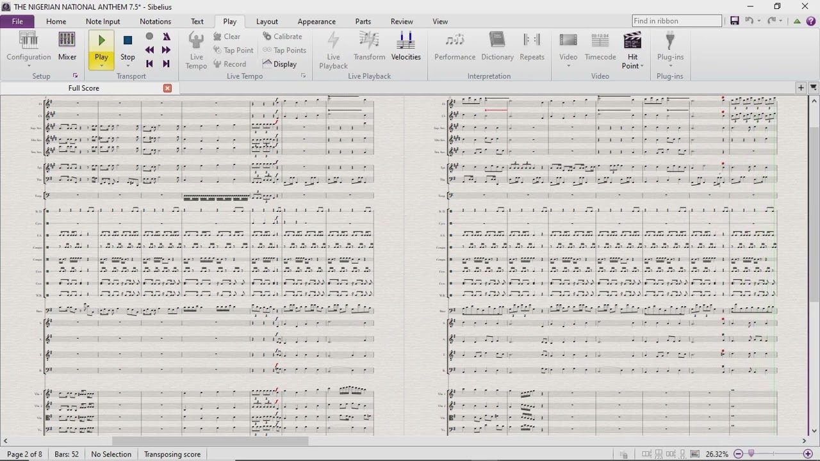
Task: Switch to spreads horizontally view in status bar
Action: (646, 454)
